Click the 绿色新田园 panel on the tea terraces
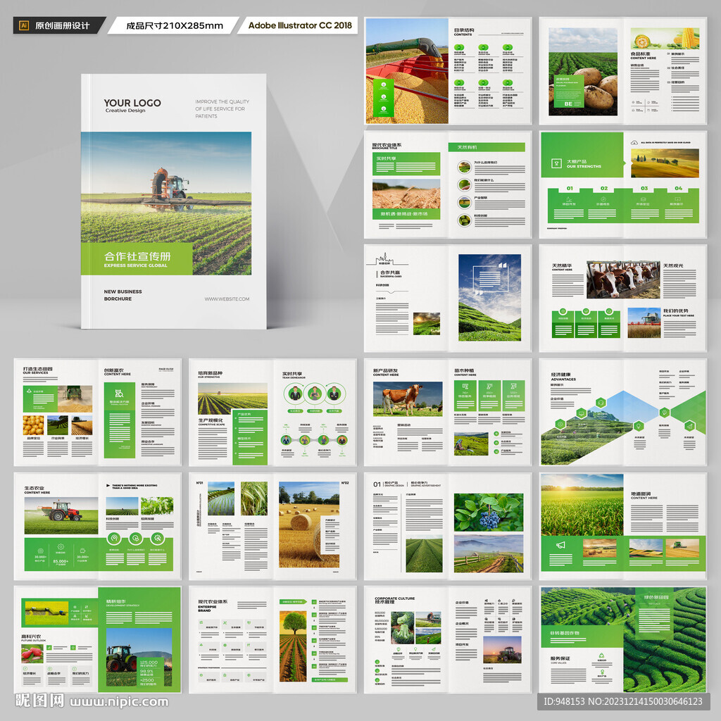 [x=654, y=613]
